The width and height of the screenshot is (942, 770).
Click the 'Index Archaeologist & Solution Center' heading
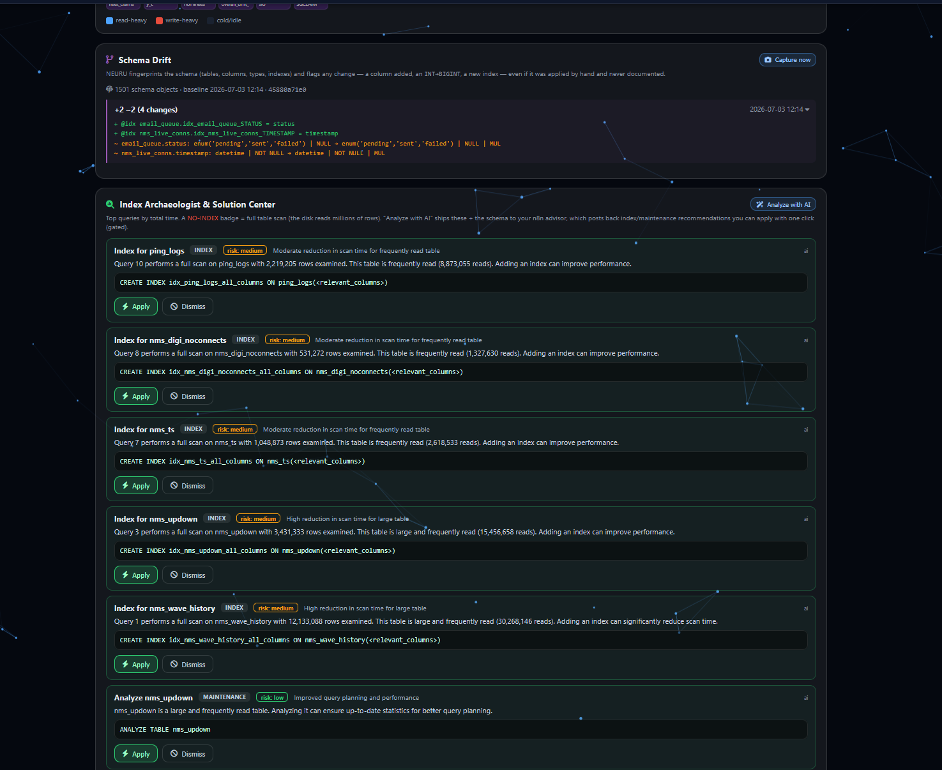pyautogui.click(x=197, y=204)
